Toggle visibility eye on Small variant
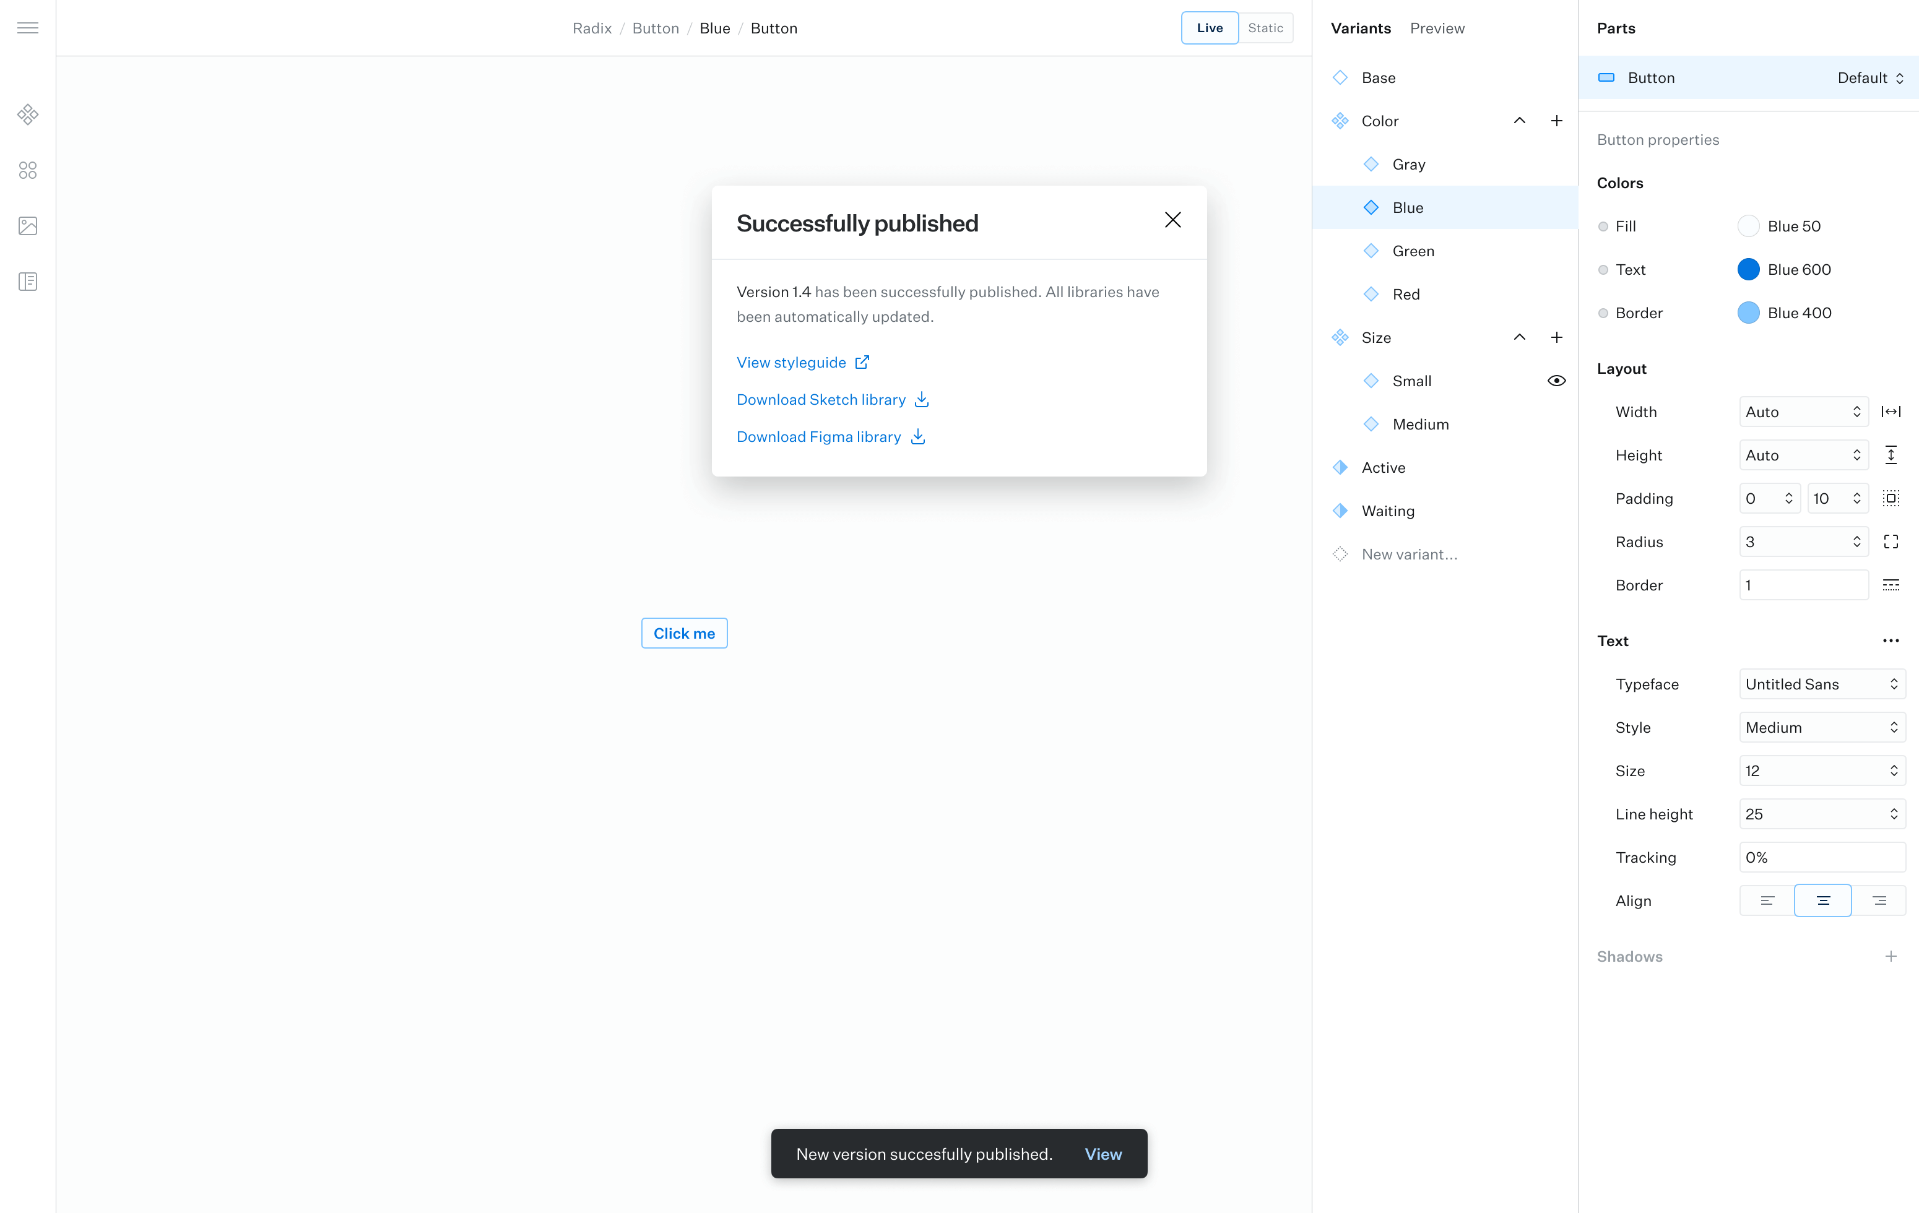The image size is (1919, 1213). point(1556,381)
